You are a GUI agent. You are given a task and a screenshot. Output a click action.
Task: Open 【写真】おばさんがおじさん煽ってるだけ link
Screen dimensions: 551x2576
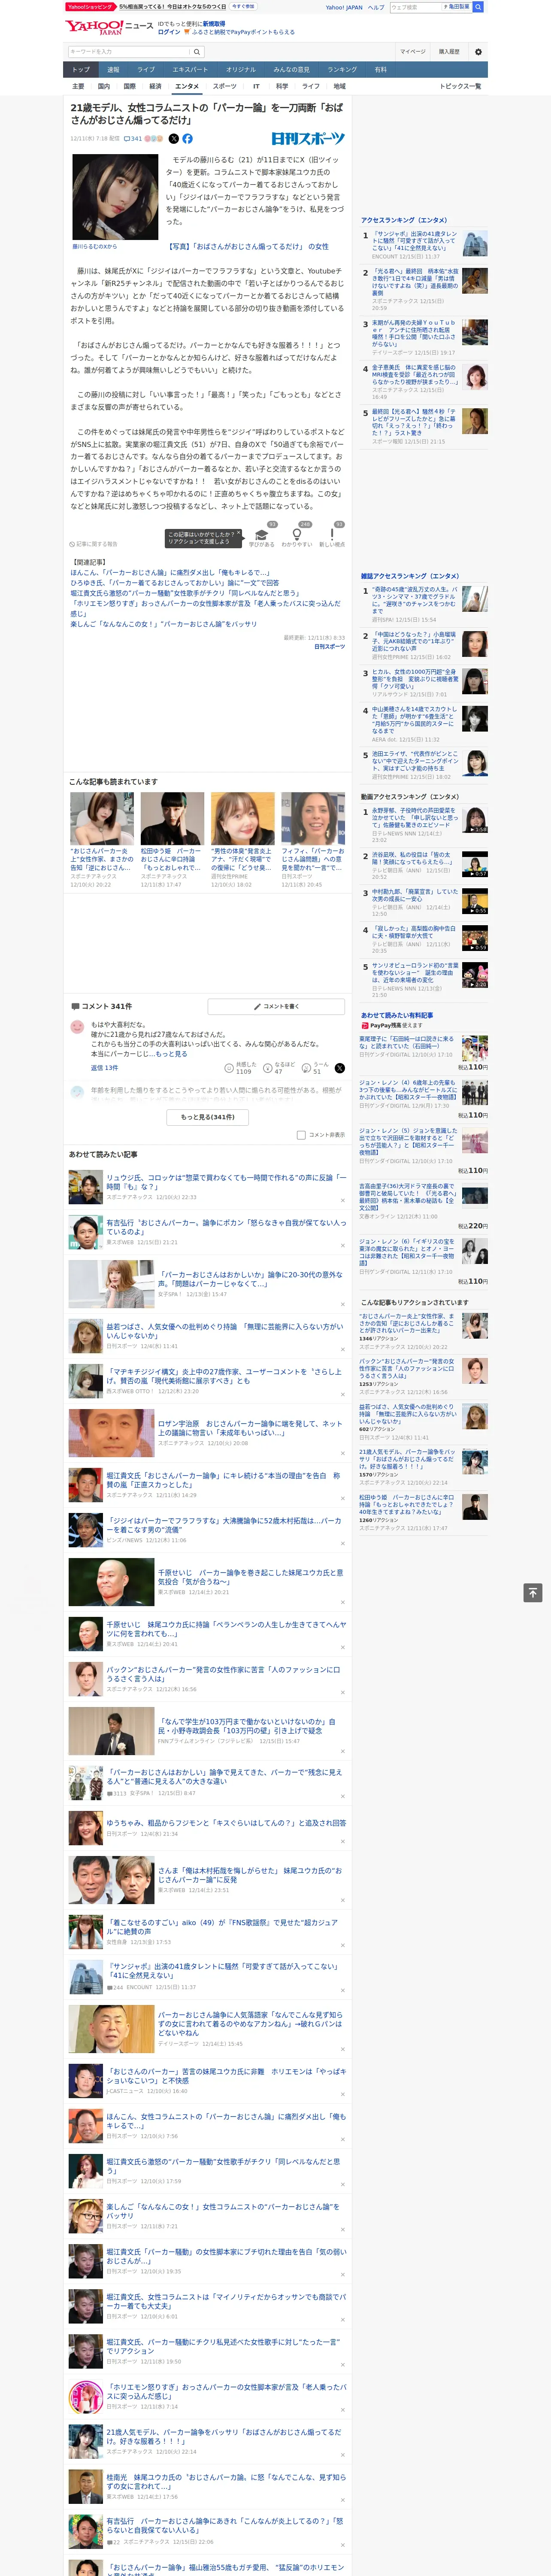click(x=248, y=246)
